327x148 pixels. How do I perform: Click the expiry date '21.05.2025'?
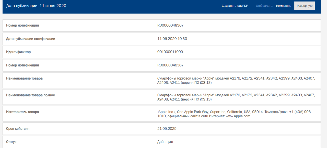click(x=167, y=129)
